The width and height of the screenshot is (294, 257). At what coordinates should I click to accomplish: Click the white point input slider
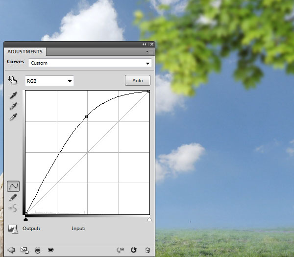click(149, 219)
